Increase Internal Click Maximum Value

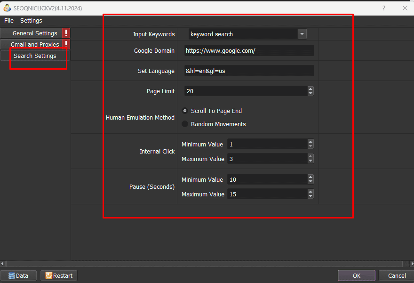point(310,156)
